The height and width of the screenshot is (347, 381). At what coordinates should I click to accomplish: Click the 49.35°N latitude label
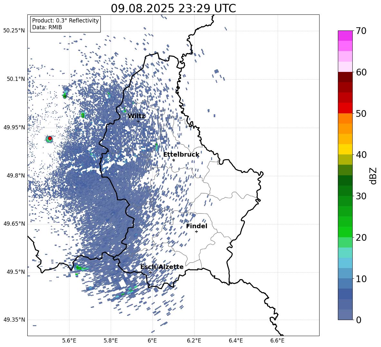14,320
